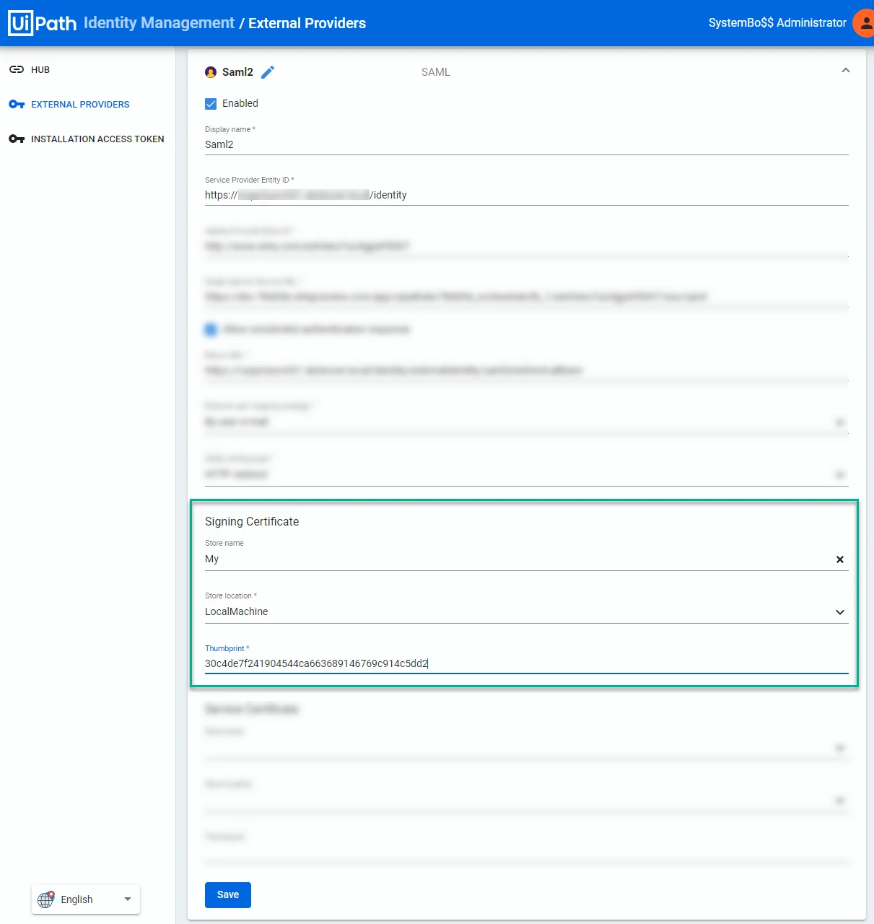874x924 pixels.
Task: Open the English language selector
Action: (86, 899)
